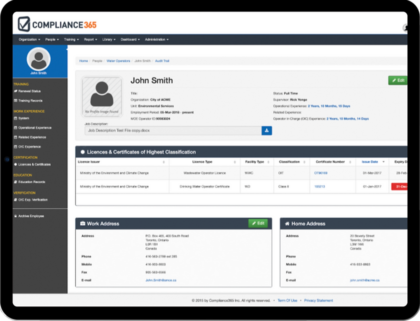Click the OIC Exp. Verification icon

tap(15, 199)
